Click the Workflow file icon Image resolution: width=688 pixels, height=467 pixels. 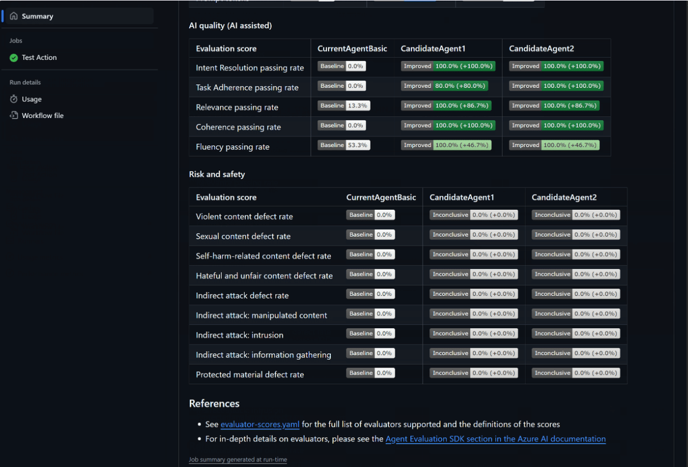pyautogui.click(x=14, y=115)
